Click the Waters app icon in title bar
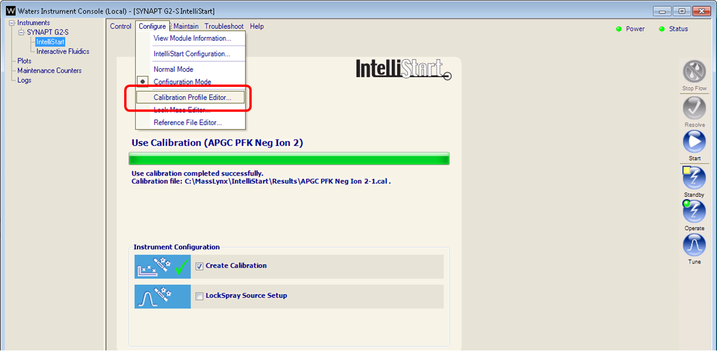The width and height of the screenshot is (717, 351). coord(10,11)
